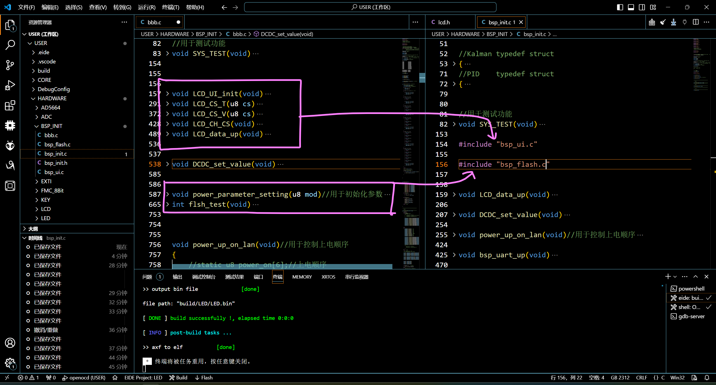Open the 终端(T) menu
Image resolution: width=716 pixels, height=385 pixels.
point(171,7)
